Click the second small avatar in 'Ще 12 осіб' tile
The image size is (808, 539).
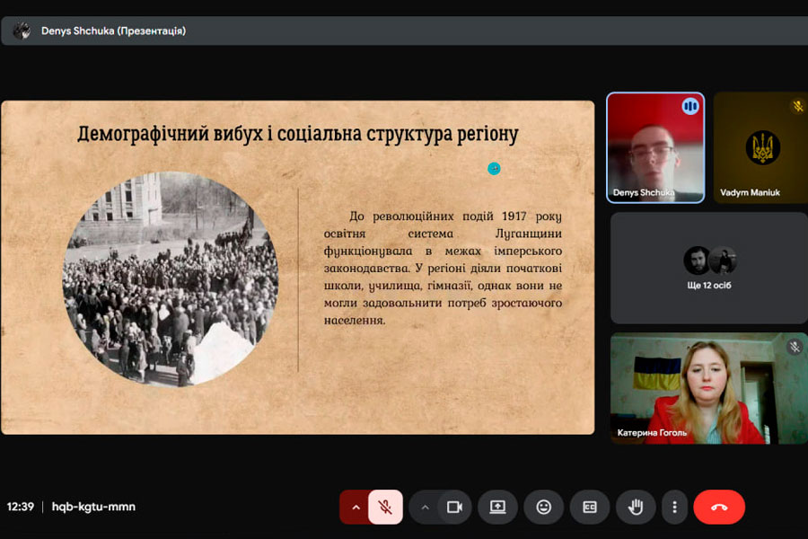724,260
